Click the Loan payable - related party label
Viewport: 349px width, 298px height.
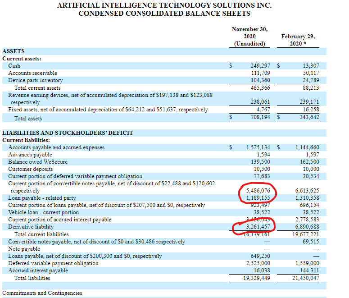[x=42, y=198]
